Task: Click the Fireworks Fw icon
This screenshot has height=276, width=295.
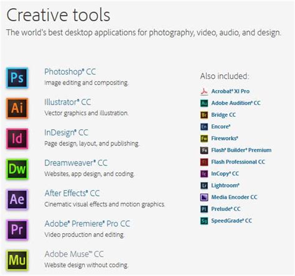Action: [x=204, y=139]
